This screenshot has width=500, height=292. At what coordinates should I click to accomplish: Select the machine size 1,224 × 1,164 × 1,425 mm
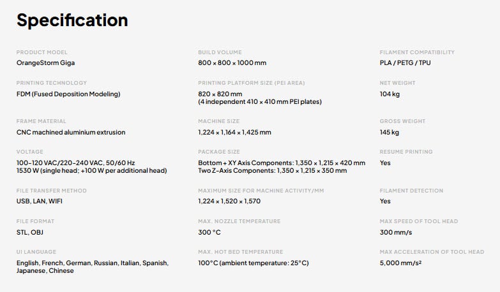234,132
